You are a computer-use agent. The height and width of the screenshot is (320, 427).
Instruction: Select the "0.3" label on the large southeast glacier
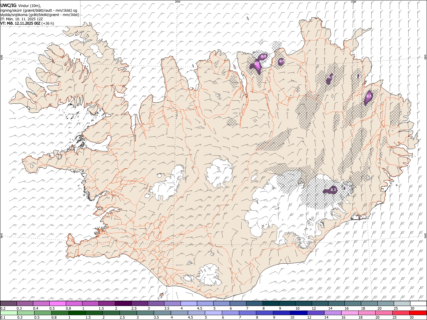333,190
